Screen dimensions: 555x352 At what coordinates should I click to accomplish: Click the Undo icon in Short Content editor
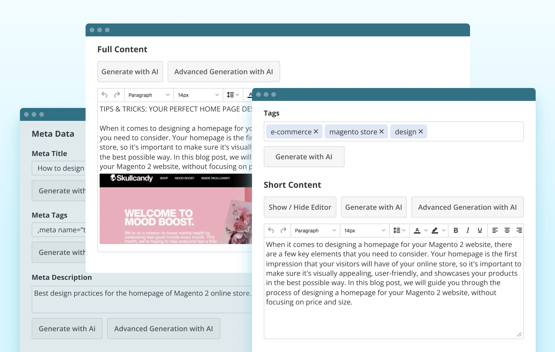pos(270,230)
